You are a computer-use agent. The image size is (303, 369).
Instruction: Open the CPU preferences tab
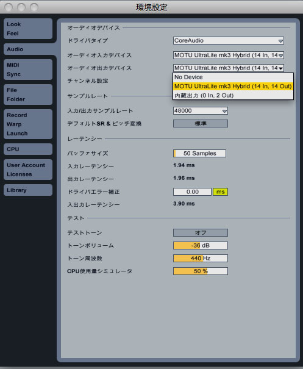(x=28, y=149)
